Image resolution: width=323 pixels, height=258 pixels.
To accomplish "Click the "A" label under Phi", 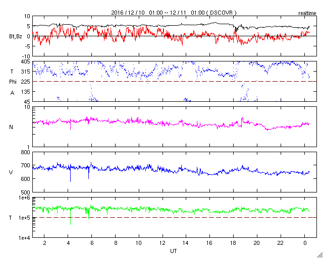I will (x=12, y=93).
